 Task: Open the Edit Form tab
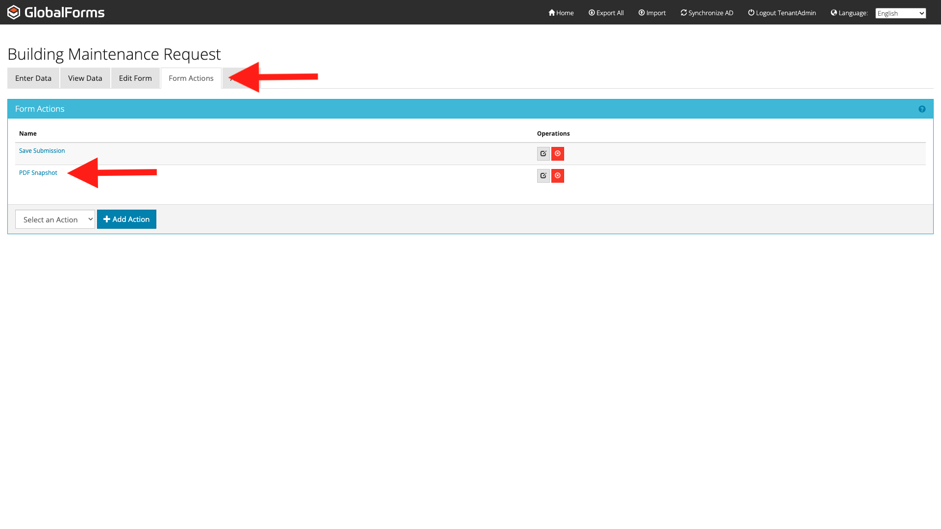(x=135, y=78)
